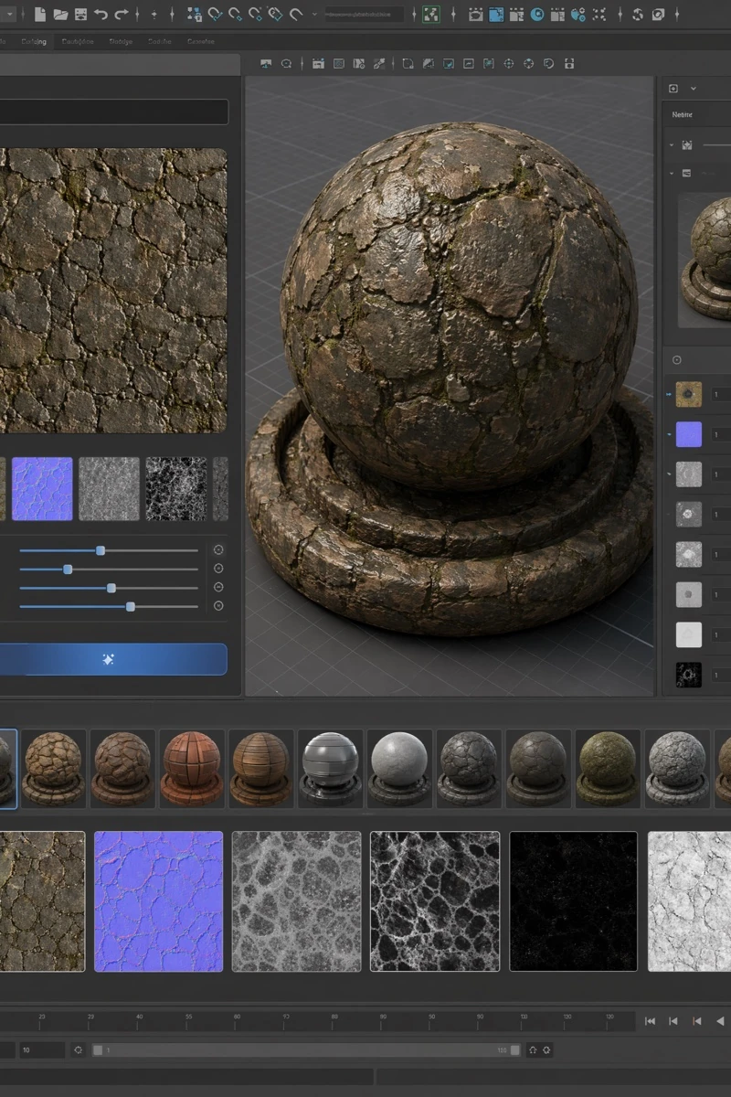Screen dimensions: 731x1097
Task: Click the search field above the texture preview
Action: pos(114,112)
